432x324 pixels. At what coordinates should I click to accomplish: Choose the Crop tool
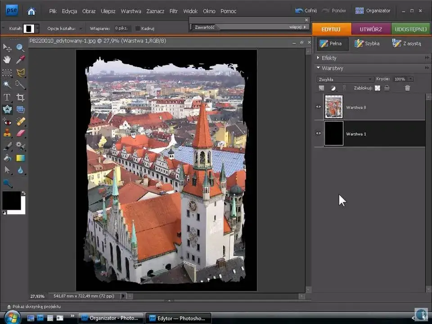21,97
